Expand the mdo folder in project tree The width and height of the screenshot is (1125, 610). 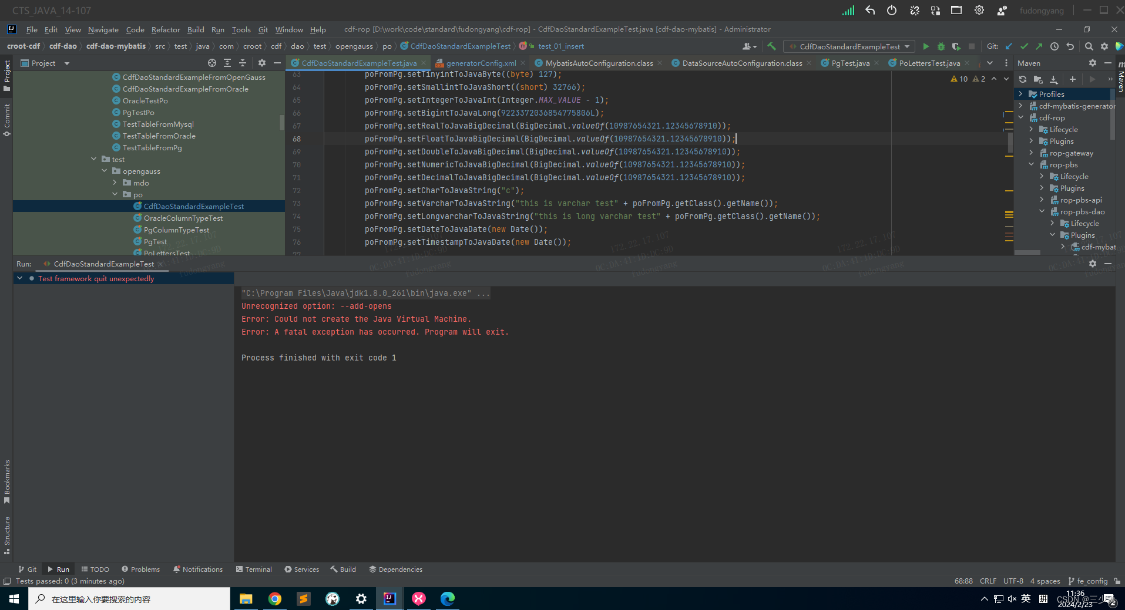(115, 183)
